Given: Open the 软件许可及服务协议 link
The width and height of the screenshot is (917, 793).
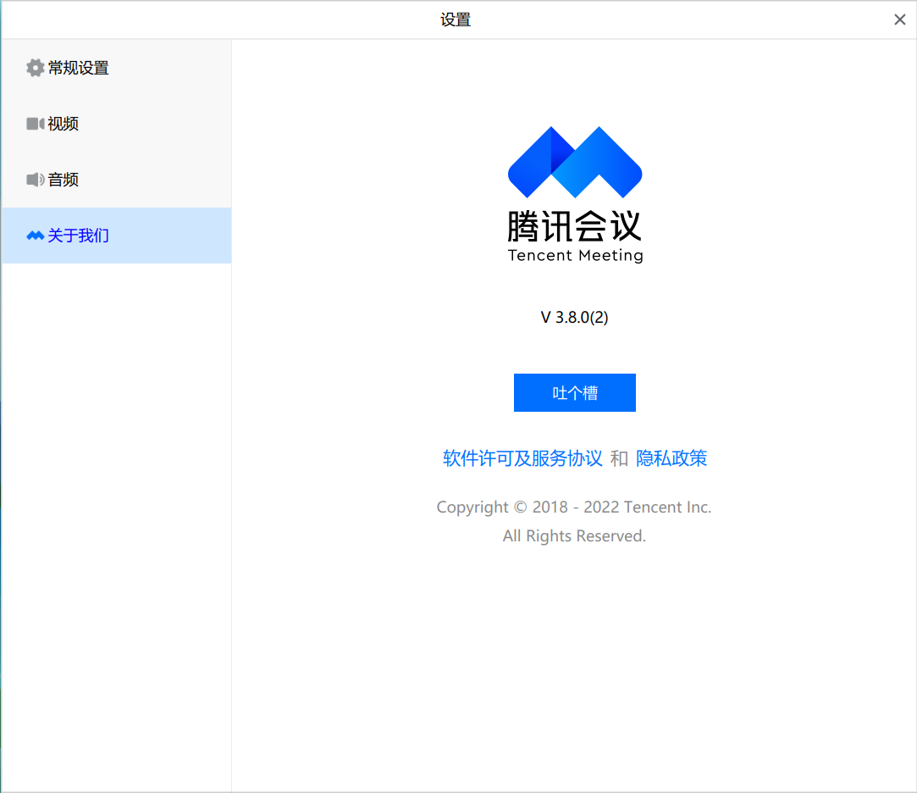Looking at the screenshot, I should pyautogui.click(x=522, y=458).
